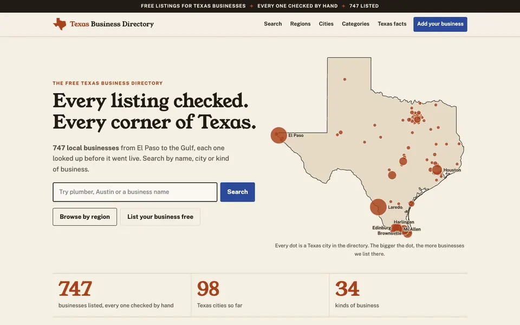Click the first diamond separator in the top banner

click(251, 6)
